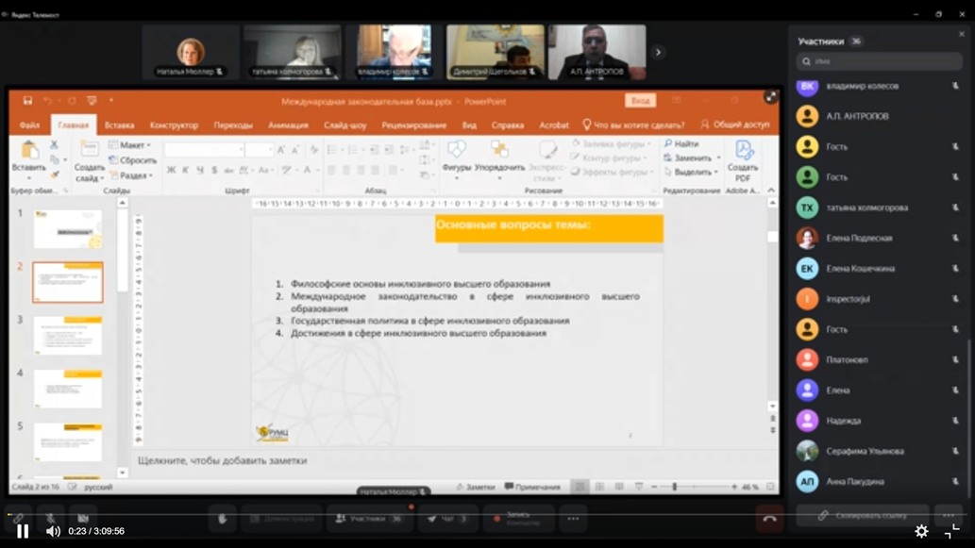
Task: Toggle italic (К) text formatting
Action: (x=186, y=171)
